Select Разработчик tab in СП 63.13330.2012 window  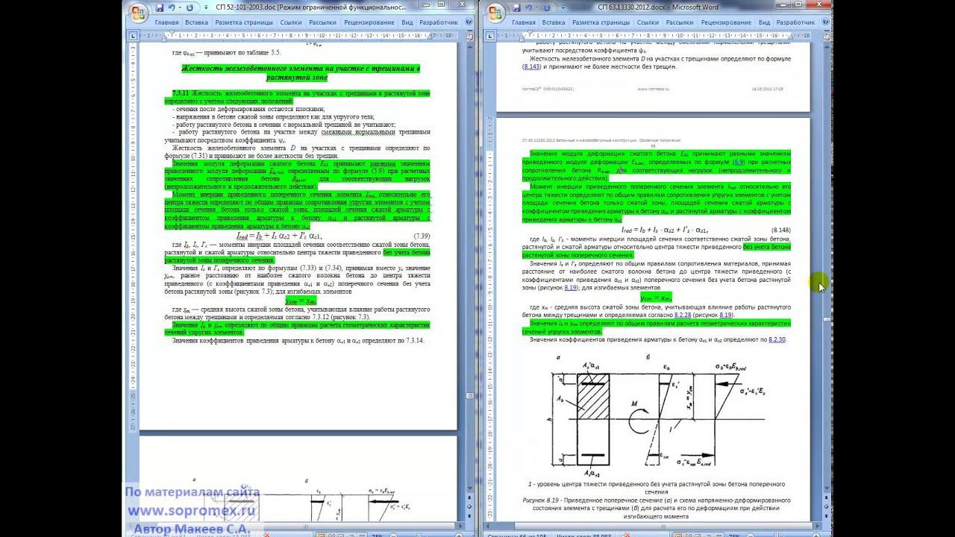(x=796, y=22)
